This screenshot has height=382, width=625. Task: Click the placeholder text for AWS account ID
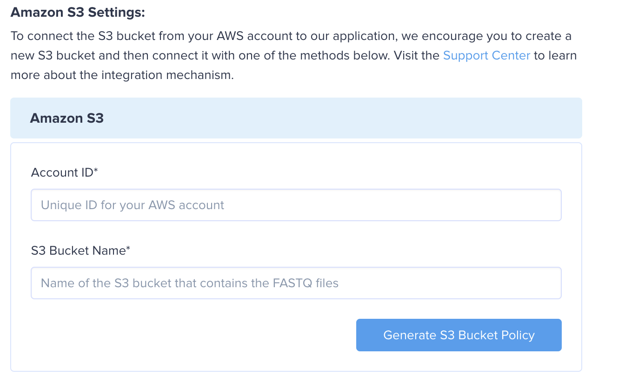point(132,204)
